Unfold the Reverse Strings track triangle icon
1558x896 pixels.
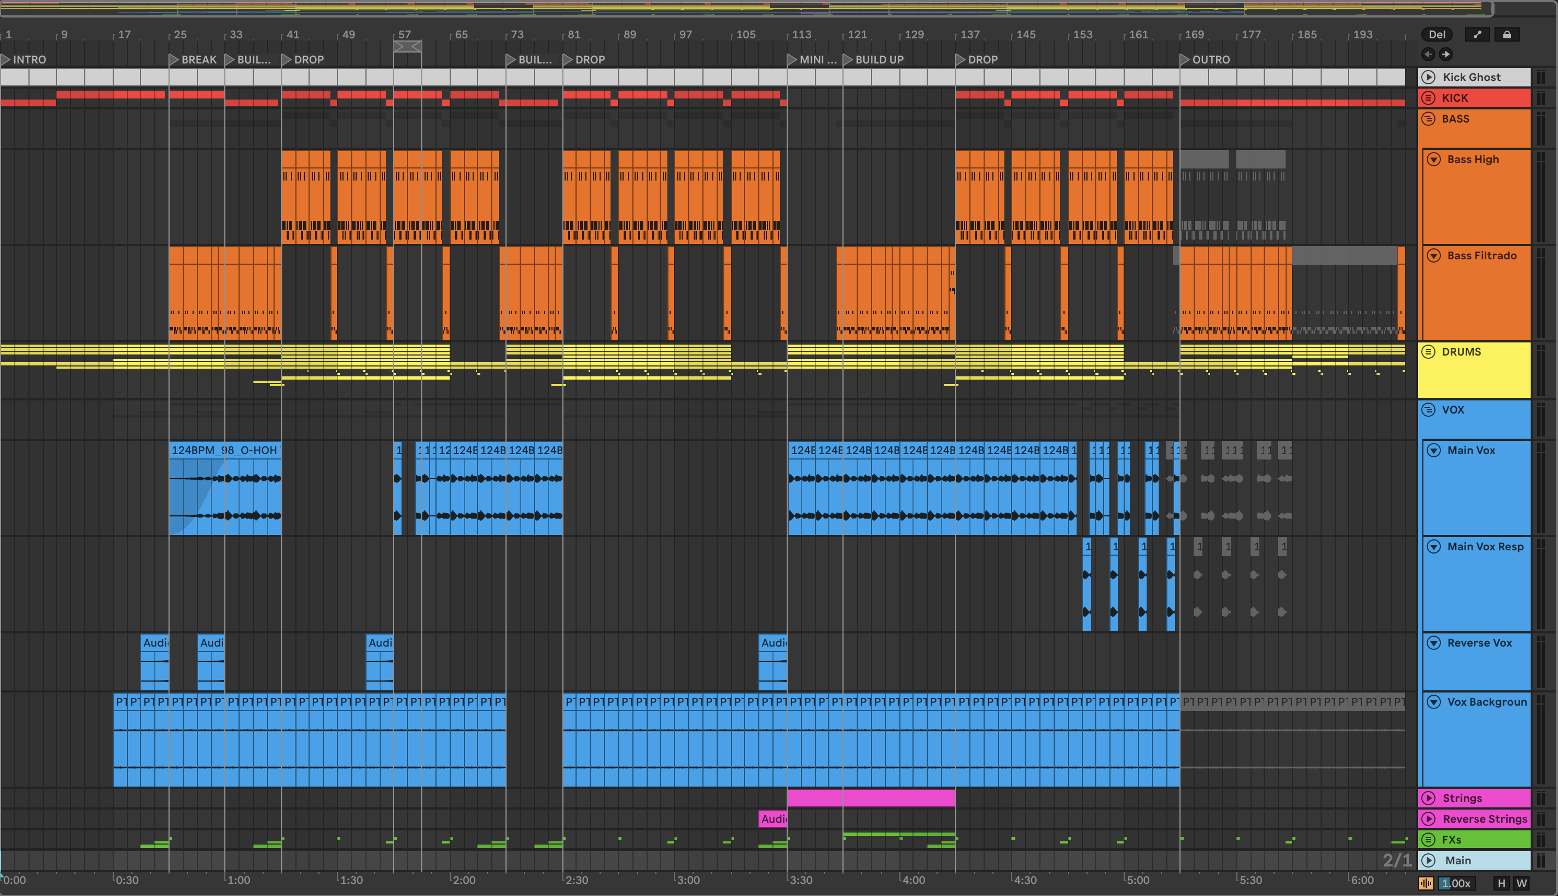click(1429, 819)
